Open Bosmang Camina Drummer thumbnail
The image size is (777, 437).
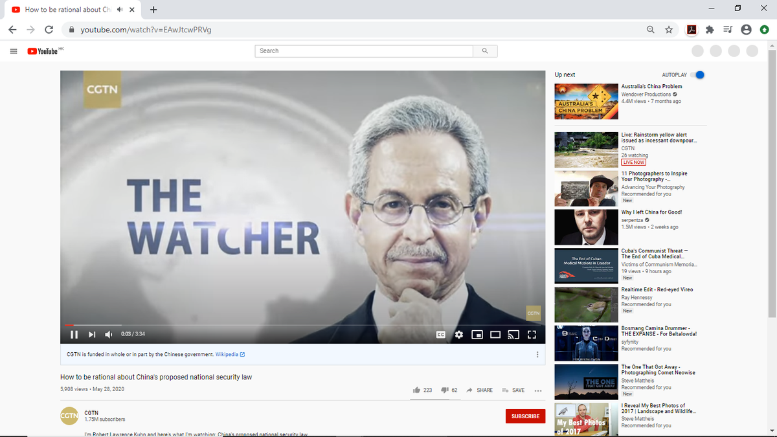point(586,343)
